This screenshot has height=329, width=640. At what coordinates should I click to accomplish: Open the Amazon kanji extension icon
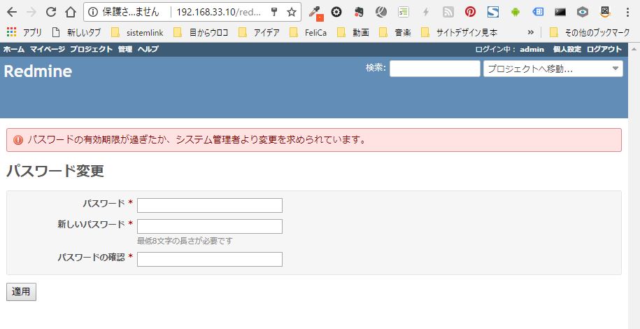coord(605,12)
